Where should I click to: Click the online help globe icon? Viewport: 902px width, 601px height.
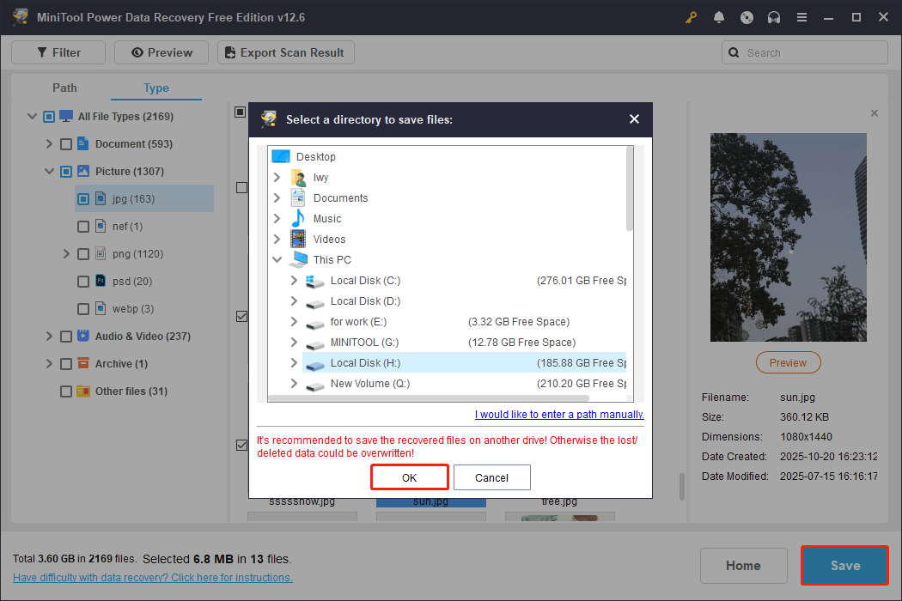click(747, 16)
